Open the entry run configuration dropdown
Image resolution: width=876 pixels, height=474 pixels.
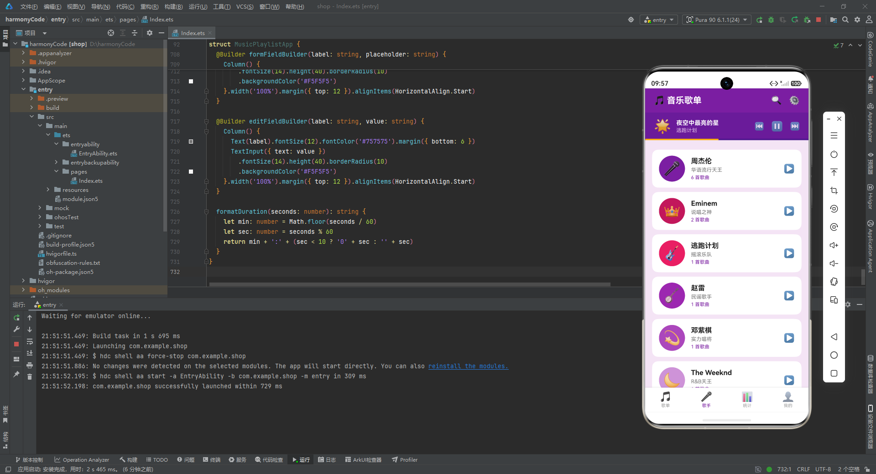tap(659, 20)
